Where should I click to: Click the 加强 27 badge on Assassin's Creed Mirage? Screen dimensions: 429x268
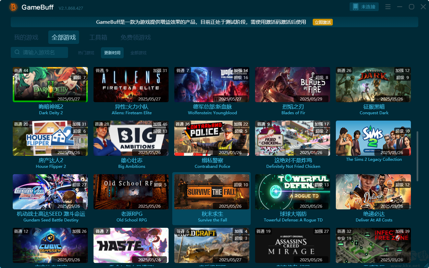coord(322,231)
